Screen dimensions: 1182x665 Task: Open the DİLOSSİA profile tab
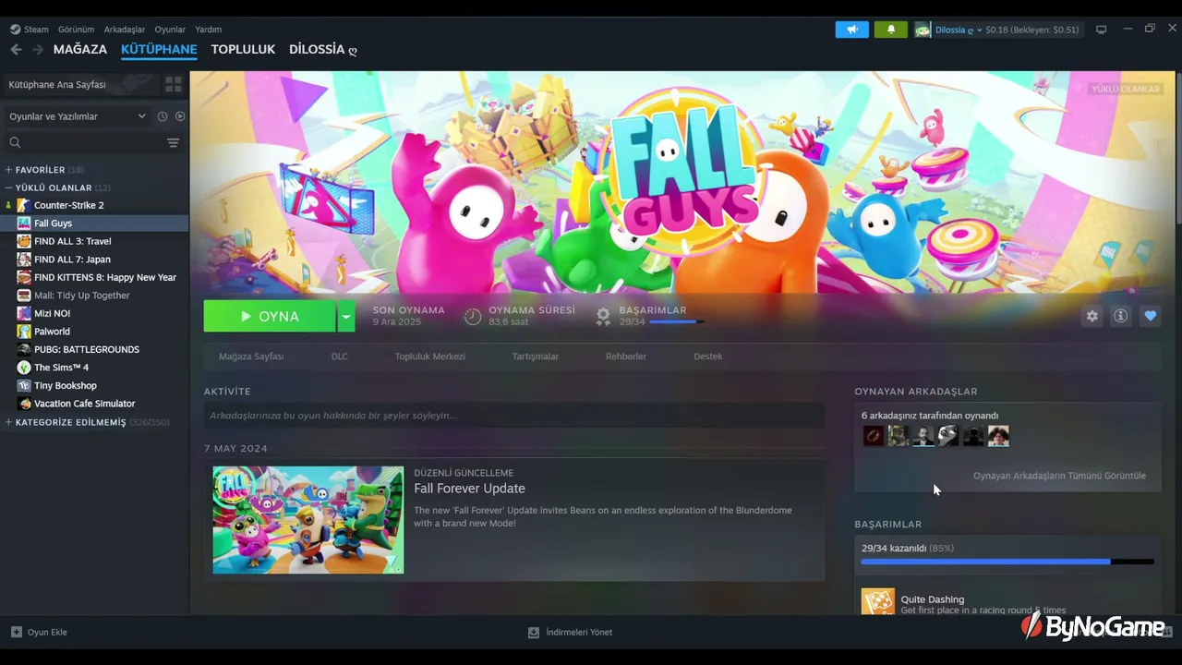coord(323,49)
